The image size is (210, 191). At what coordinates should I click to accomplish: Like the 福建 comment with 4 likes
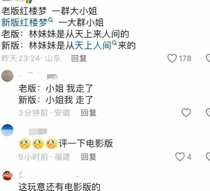180,157
